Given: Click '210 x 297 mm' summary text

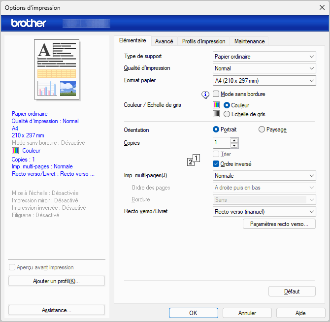Looking at the screenshot, I should 28,135.
